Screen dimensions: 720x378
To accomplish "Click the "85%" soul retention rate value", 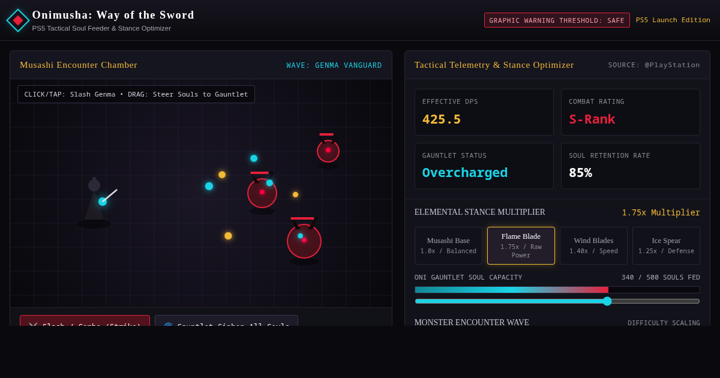I will pos(580,172).
